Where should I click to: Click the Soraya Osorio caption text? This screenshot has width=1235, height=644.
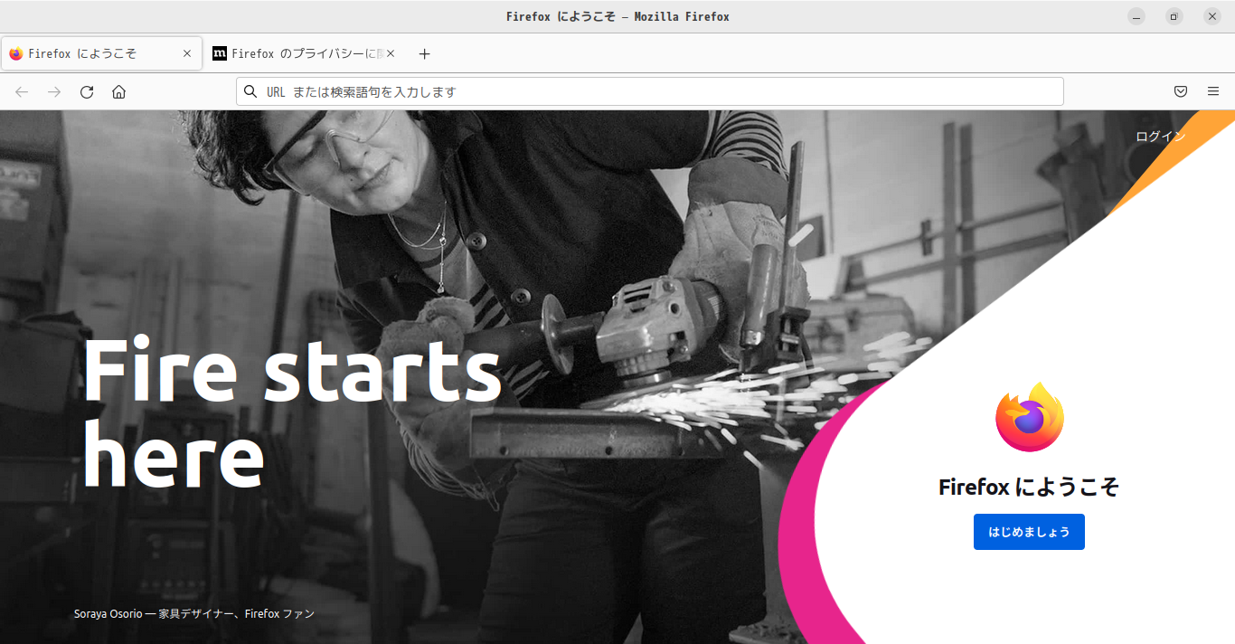click(194, 613)
